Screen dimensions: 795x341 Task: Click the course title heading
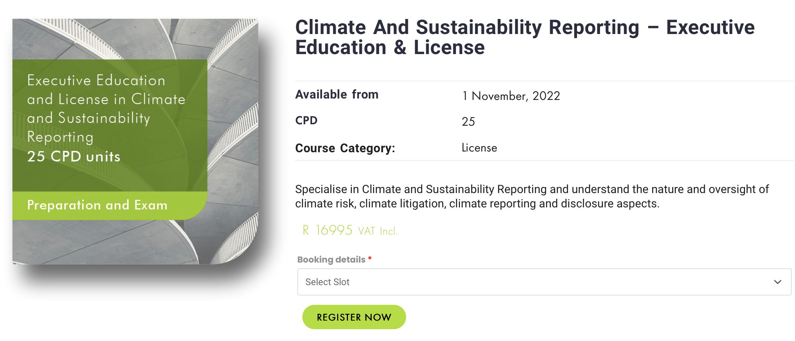pos(525,37)
